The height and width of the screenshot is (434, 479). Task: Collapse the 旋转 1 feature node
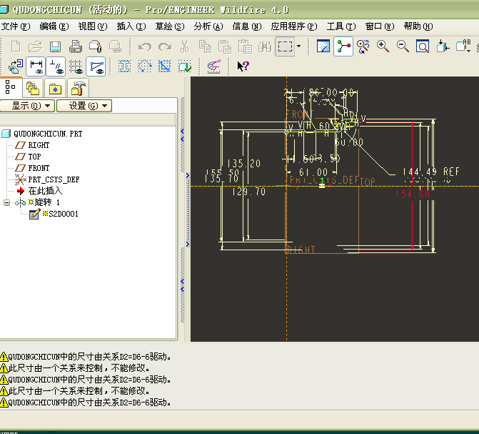pyautogui.click(x=6, y=202)
